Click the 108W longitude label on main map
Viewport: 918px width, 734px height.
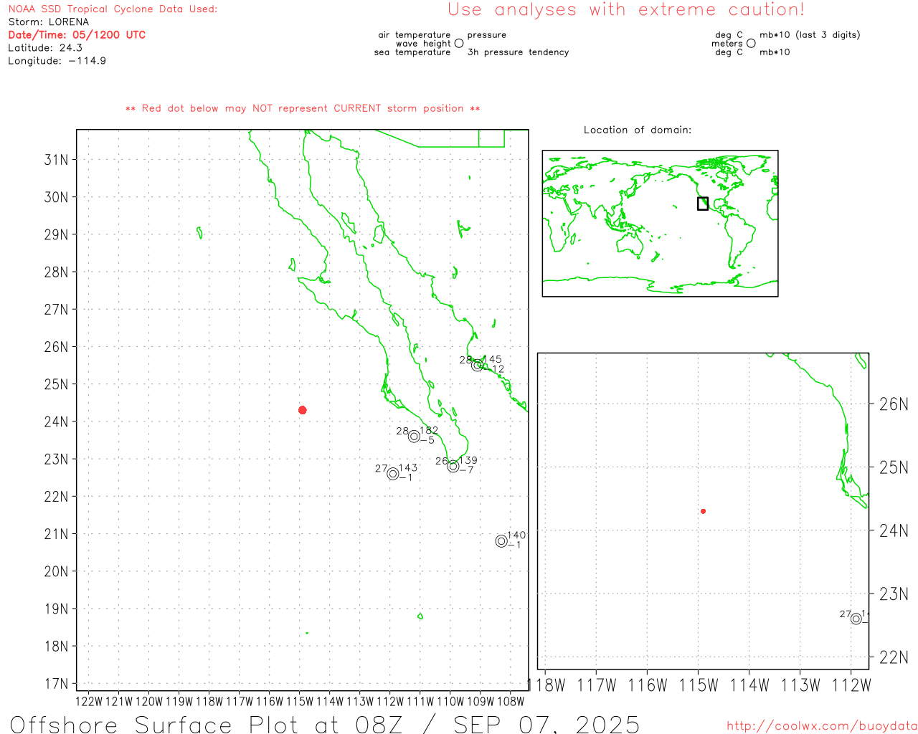pyautogui.click(x=511, y=702)
